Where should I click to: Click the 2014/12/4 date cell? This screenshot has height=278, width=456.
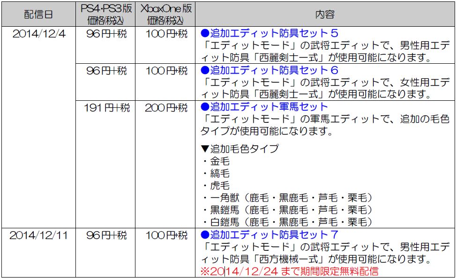pyautogui.click(x=38, y=34)
